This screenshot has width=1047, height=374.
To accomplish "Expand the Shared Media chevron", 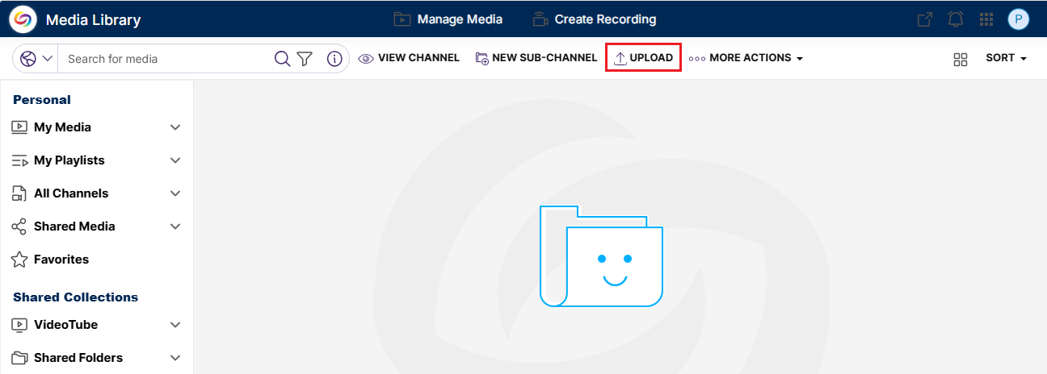I will click(175, 226).
